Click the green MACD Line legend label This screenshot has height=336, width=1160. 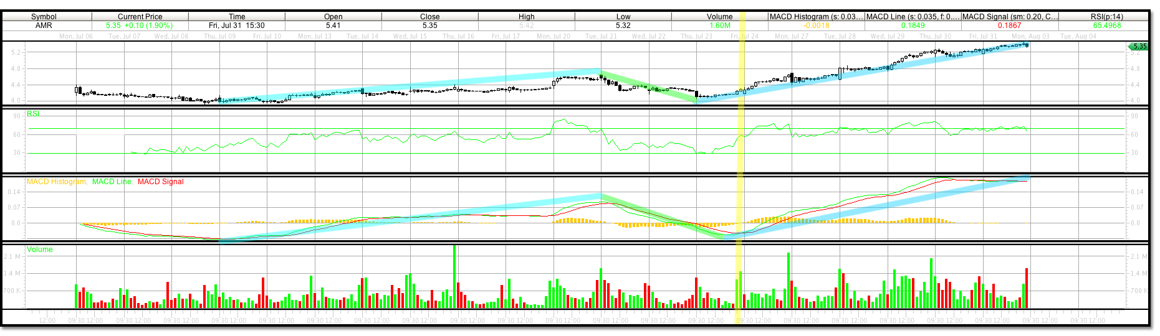[112, 182]
